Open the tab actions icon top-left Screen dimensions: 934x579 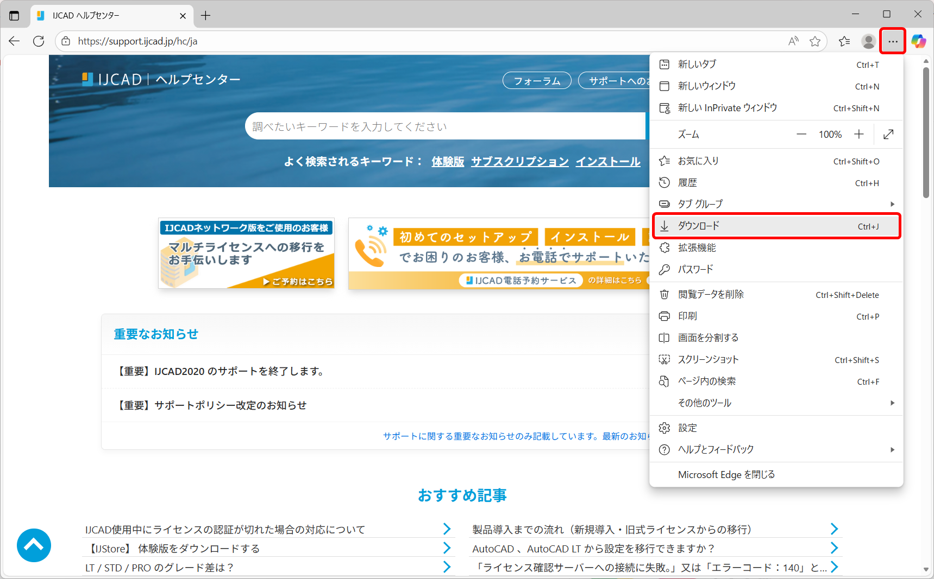14,15
